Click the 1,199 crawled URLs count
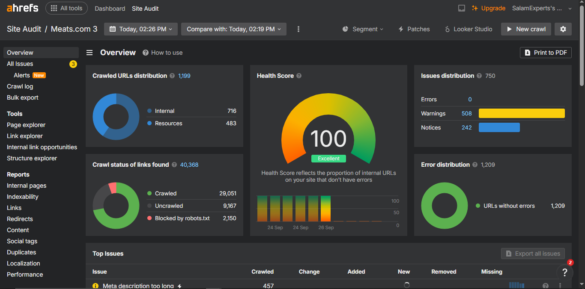585x289 pixels. point(184,76)
